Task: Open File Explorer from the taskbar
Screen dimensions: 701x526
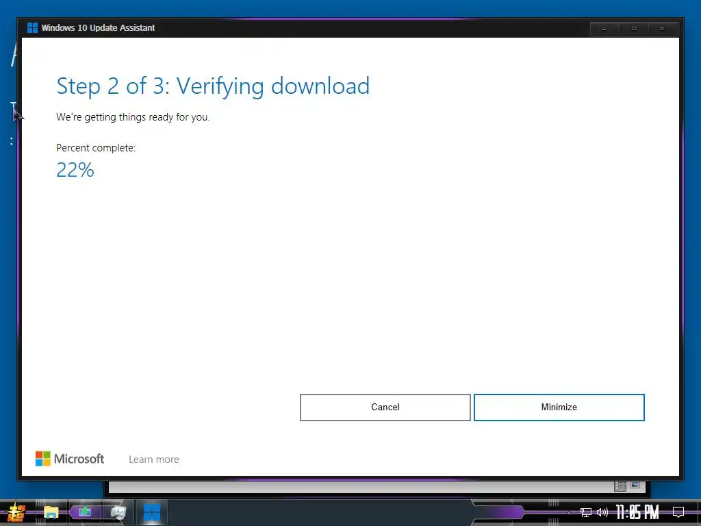Action: click(x=51, y=512)
